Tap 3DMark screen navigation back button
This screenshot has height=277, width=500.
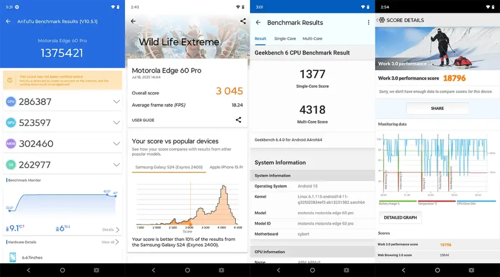153,270
